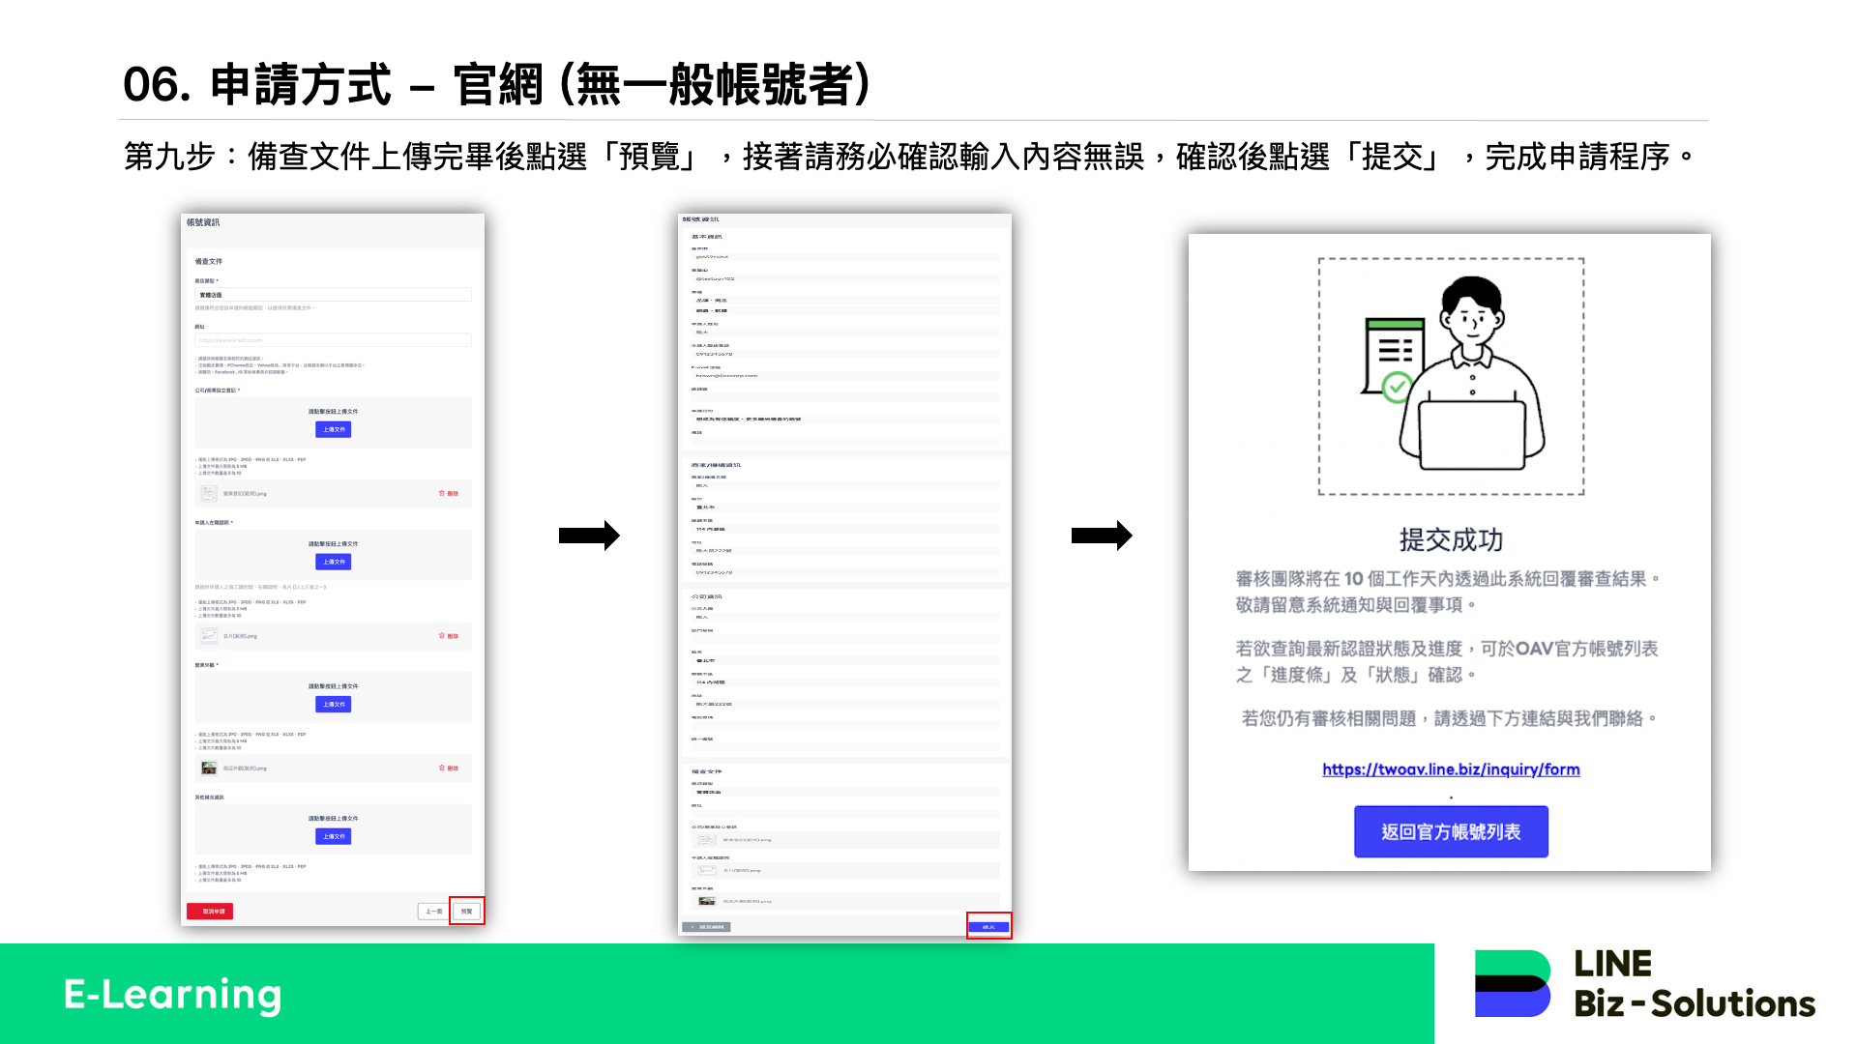1857x1044 pixels.
Task: Click 上傳文件 under 其他補充資訊
Action: 333,836
